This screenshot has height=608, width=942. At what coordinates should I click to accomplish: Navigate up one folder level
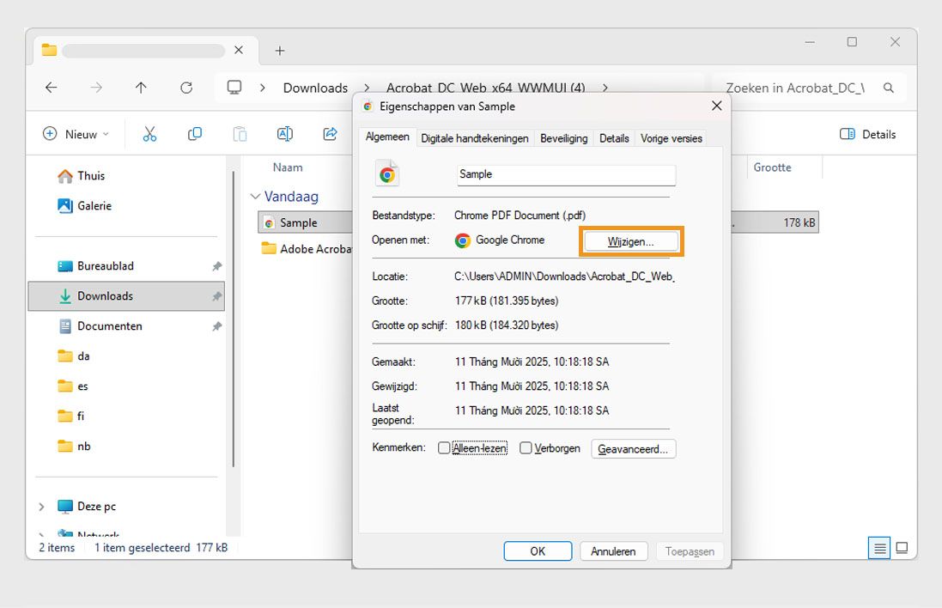(141, 88)
